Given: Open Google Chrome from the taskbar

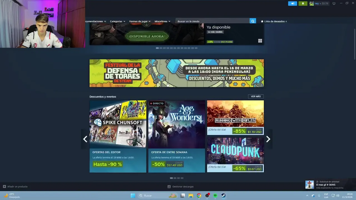Looking at the screenshot, I should coord(199,196).
